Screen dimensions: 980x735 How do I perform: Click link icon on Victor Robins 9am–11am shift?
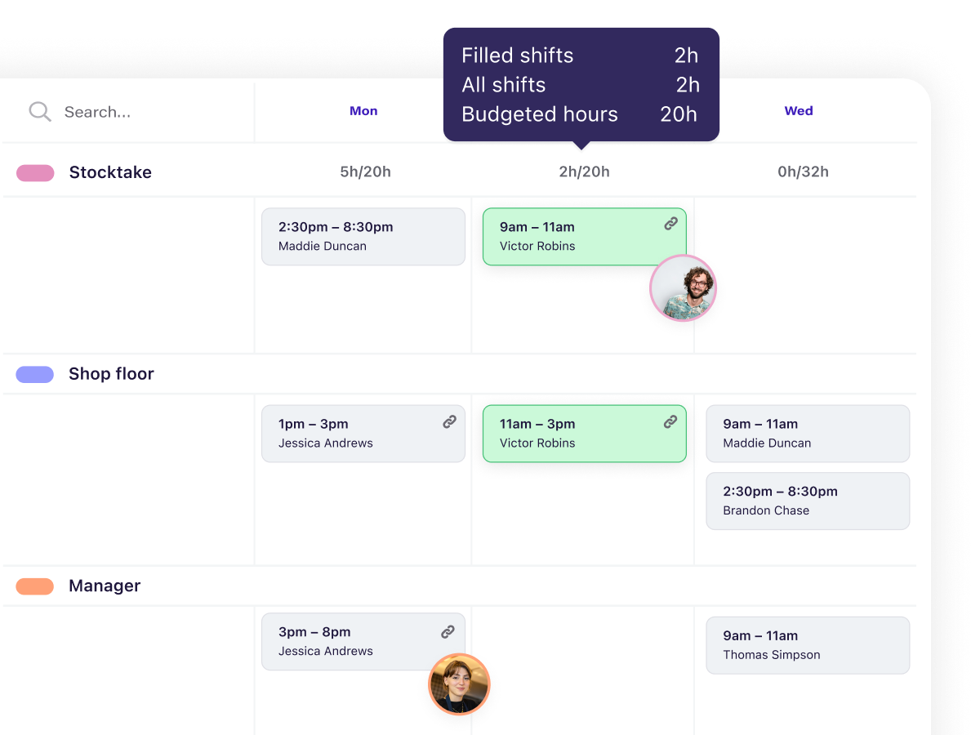click(x=670, y=224)
